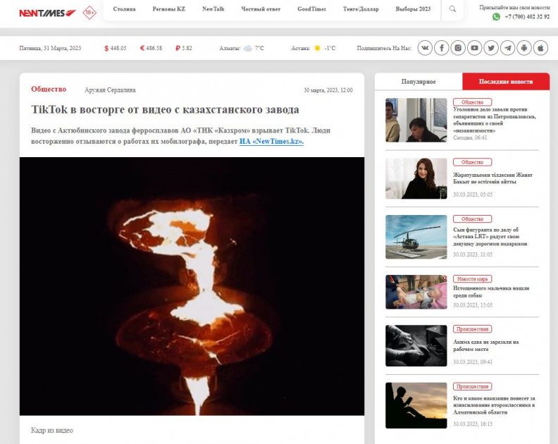This screenshot has width=558, height=444.
Task: Open the Столица menu item
Action: (x=124, y=9)
